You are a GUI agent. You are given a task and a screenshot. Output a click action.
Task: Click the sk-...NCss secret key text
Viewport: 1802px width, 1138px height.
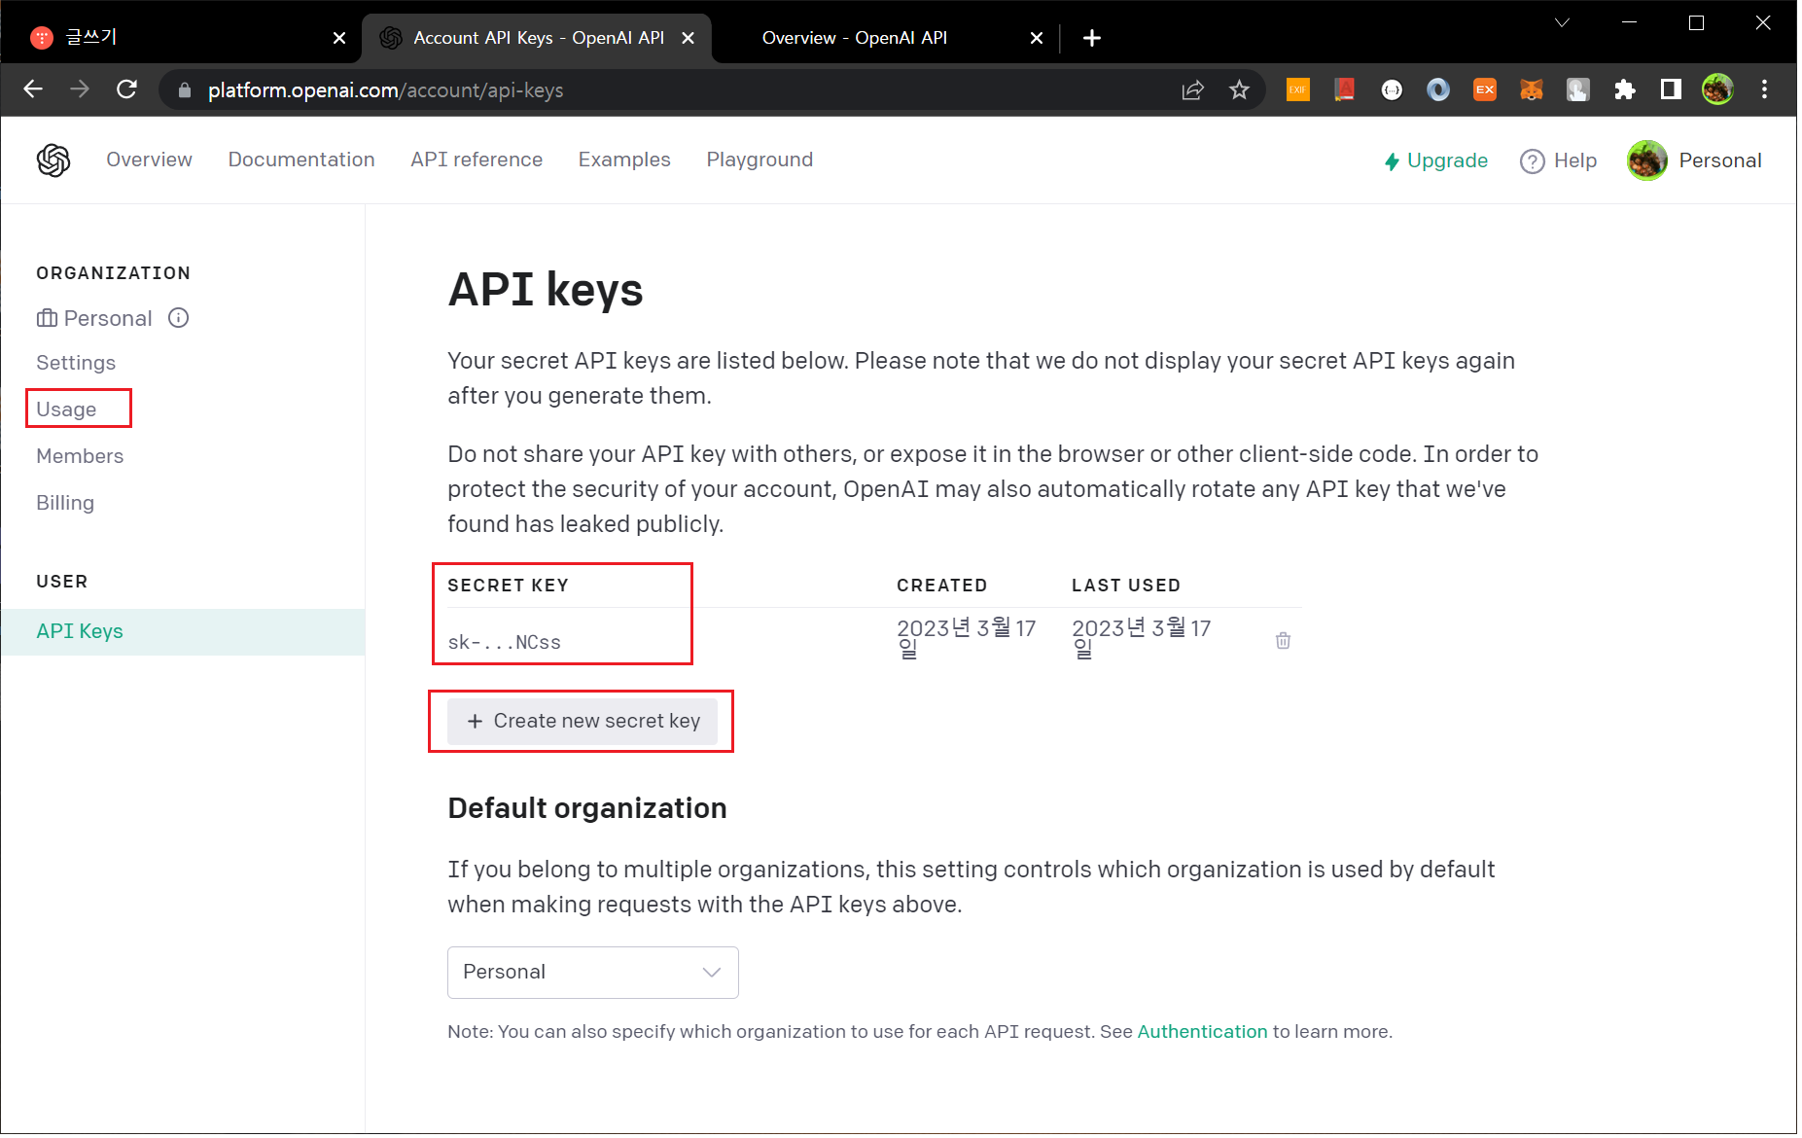pyautogui.click(x=504, y=642)
